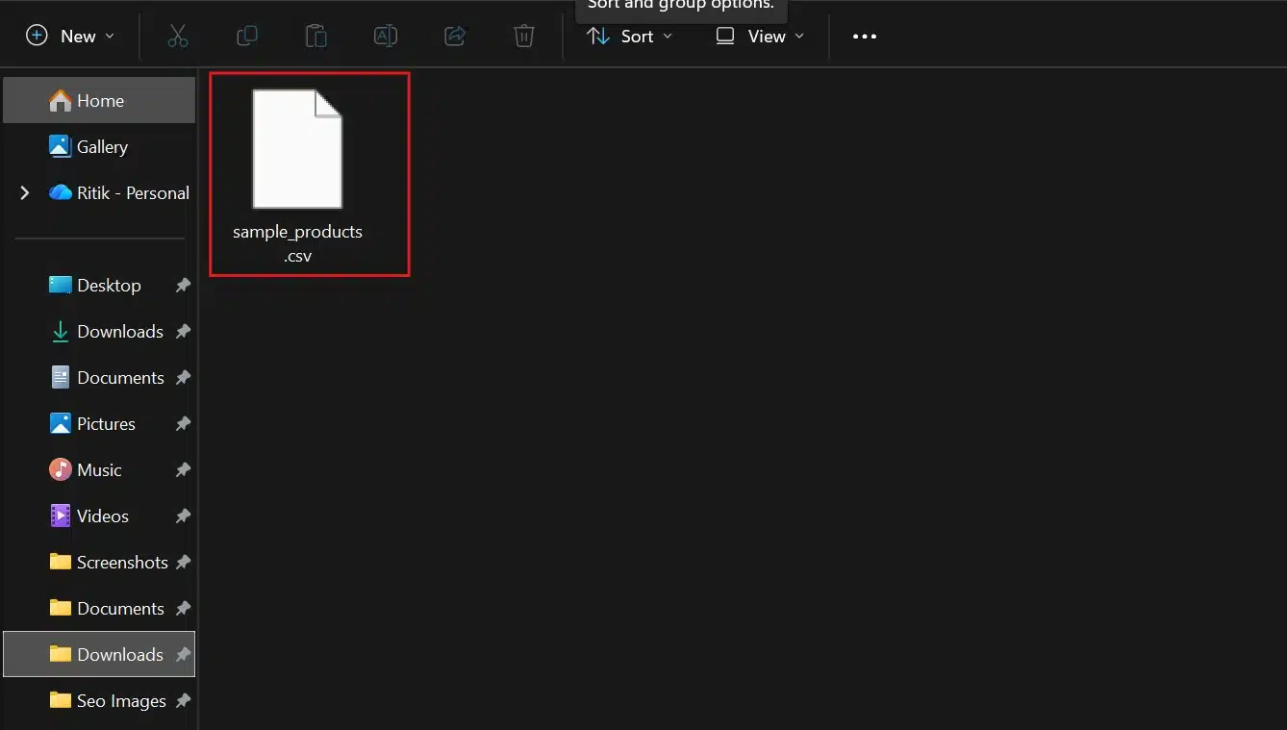Click the pin icon beside Music
The image size is (1287, 730).
click(x=183, y=470)
